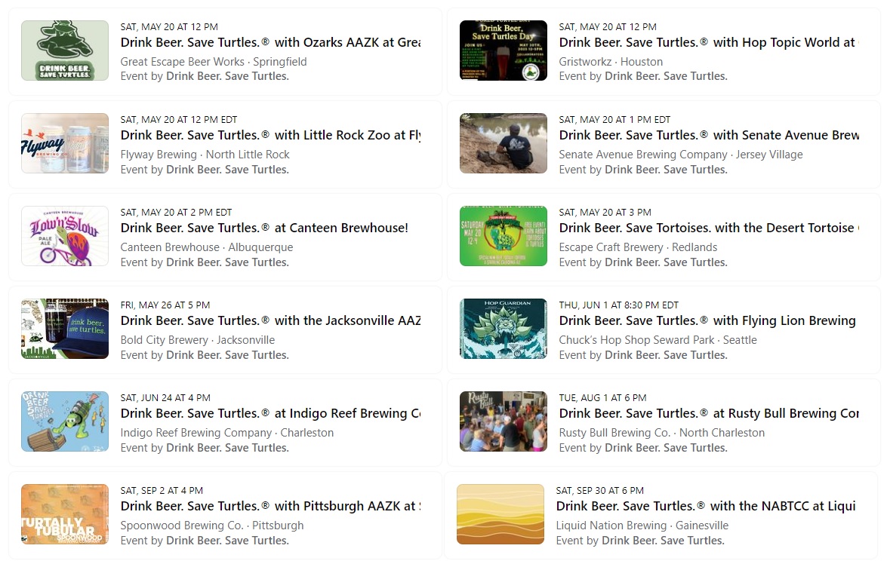Open the Little Rock Zoo event title
This screenshot has width=890, height=570.
click(x=270, y=135)
